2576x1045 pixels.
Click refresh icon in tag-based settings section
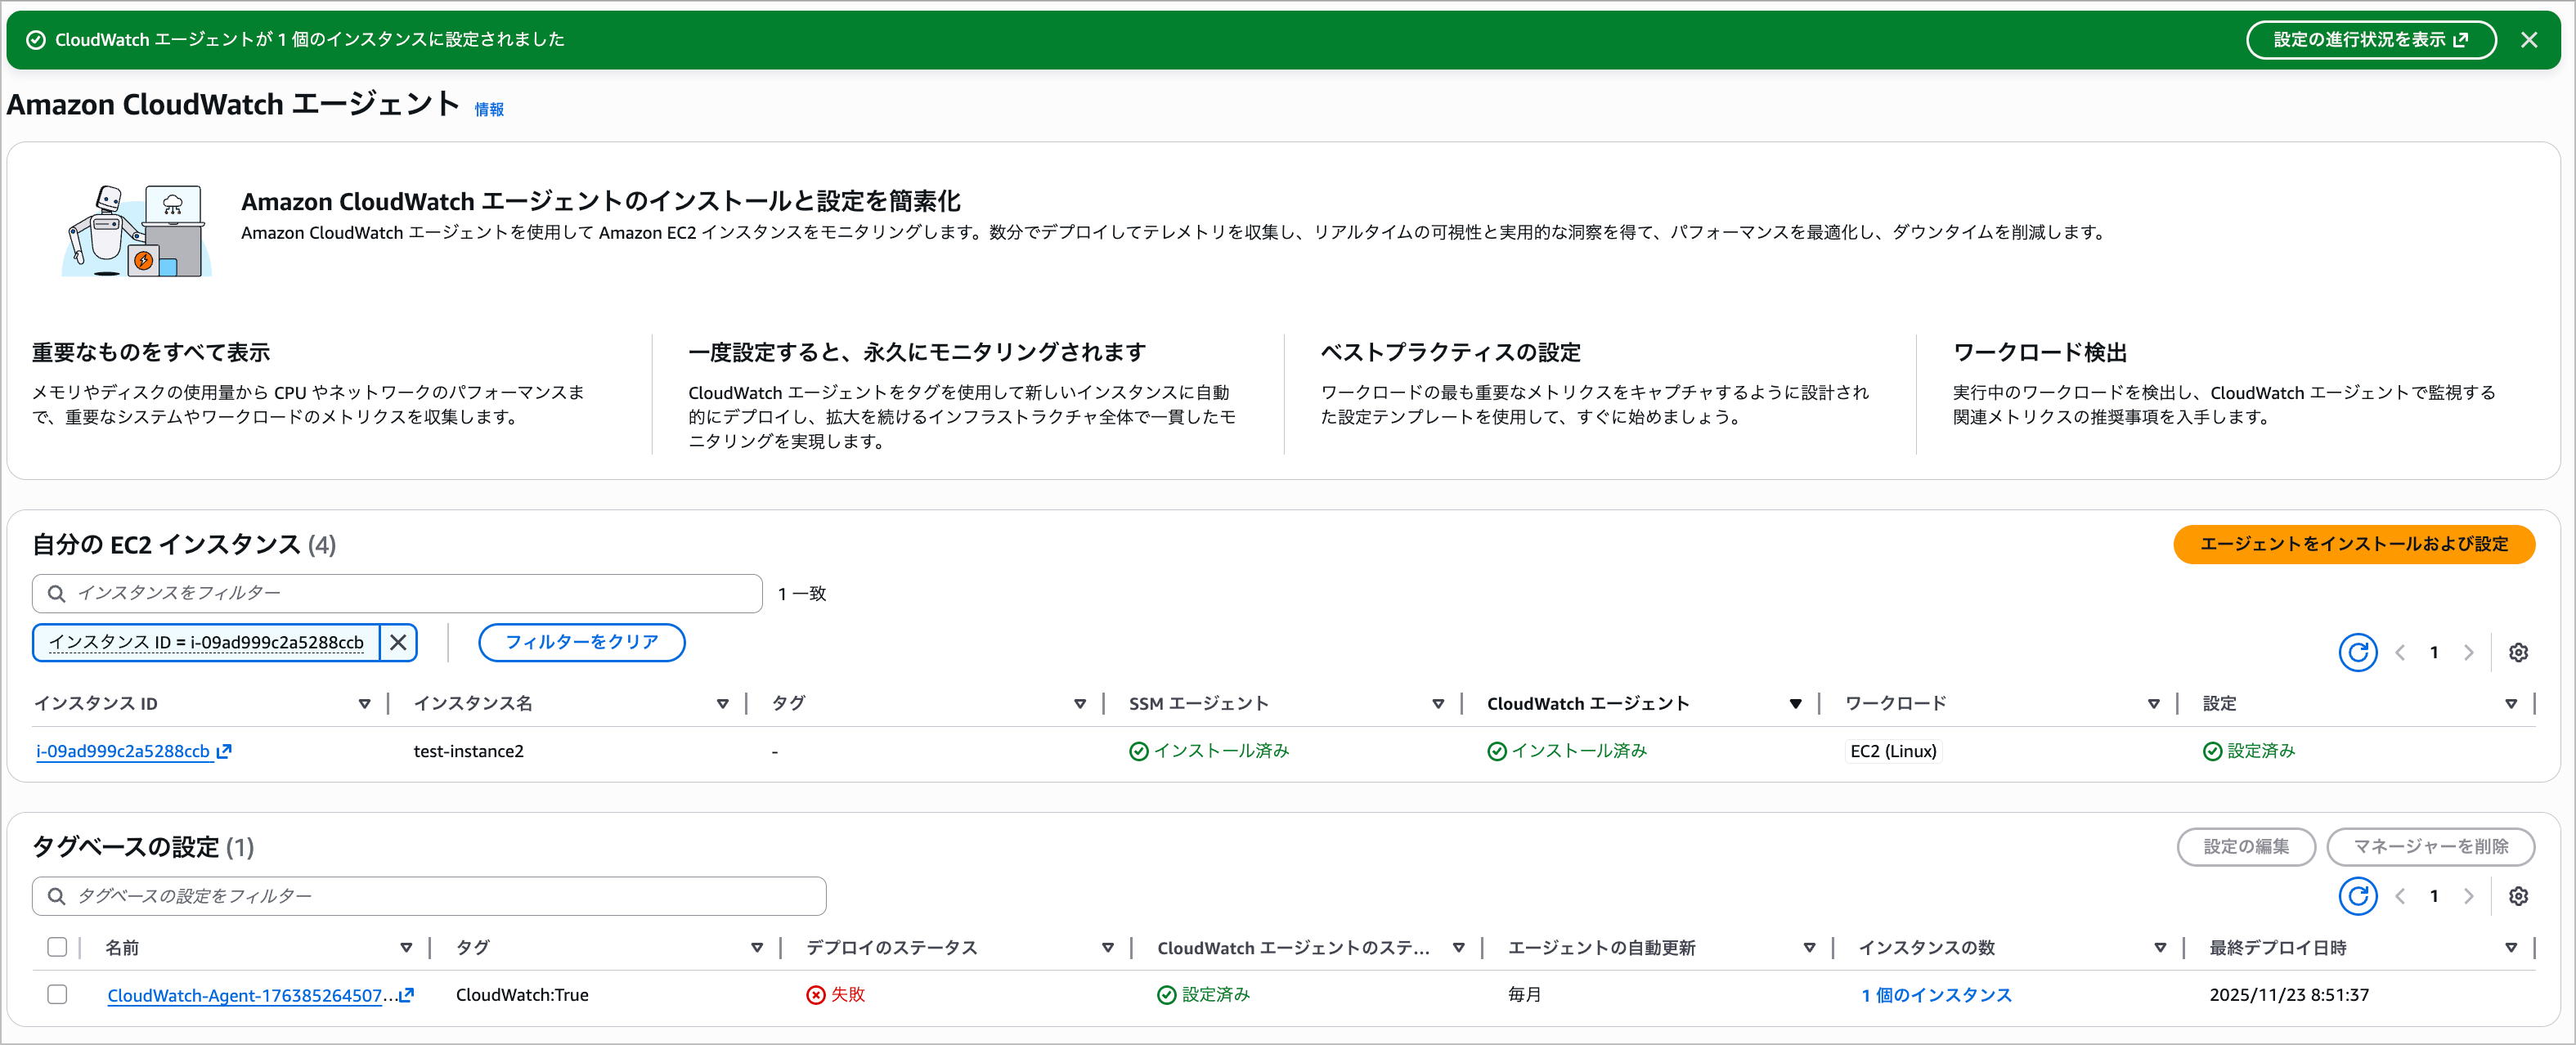coord(2357,896)
